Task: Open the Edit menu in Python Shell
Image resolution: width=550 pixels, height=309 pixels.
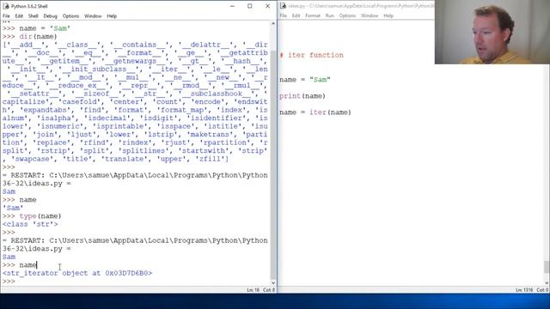Action: point(19,16)
